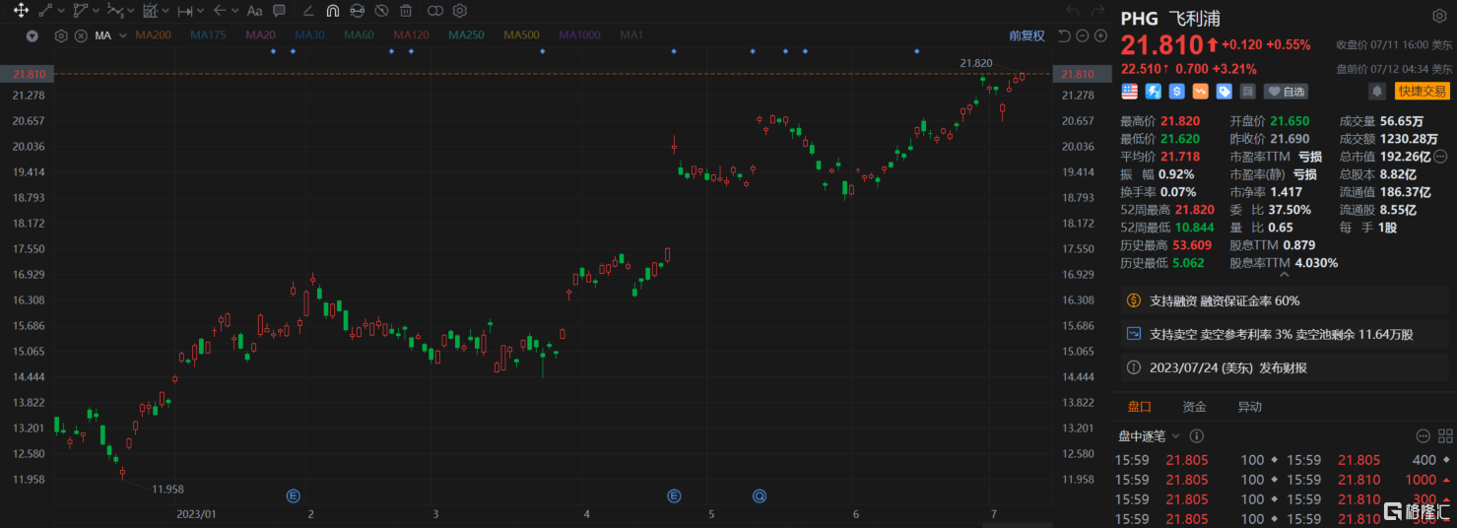
Task: Click the orange short-selling chart icon
Action: pyautogui.click(x=1200, y=91)
